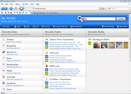
Task: Open the Edit menu
Action: 7,4
